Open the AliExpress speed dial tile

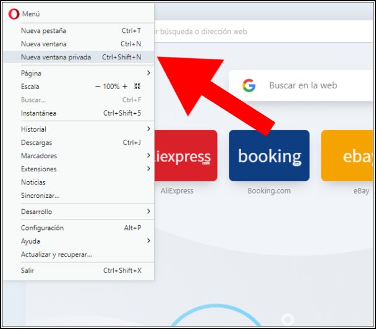coord(186,155)
